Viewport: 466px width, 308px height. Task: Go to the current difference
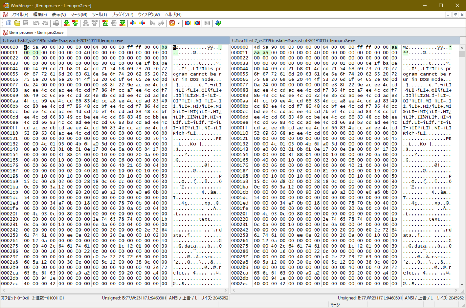tap(114, 23)
